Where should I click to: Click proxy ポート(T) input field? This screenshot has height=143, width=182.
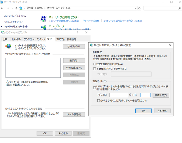145,95
